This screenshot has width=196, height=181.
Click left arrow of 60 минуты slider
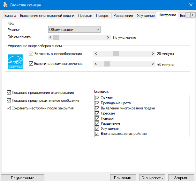coord(96,64)
